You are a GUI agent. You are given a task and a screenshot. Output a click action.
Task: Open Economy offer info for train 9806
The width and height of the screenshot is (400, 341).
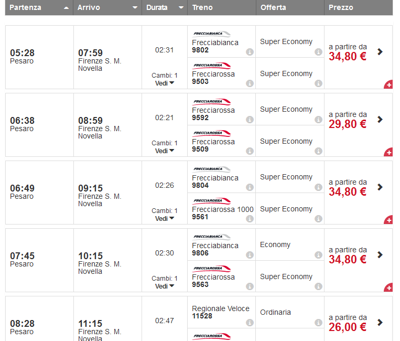point(318,255)
